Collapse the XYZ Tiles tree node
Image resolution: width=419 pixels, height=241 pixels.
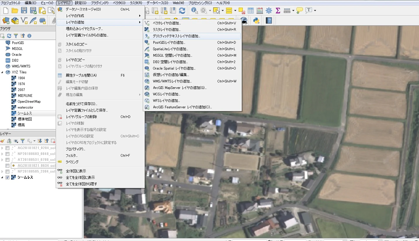pyautogui.click(x=2, y=72)
